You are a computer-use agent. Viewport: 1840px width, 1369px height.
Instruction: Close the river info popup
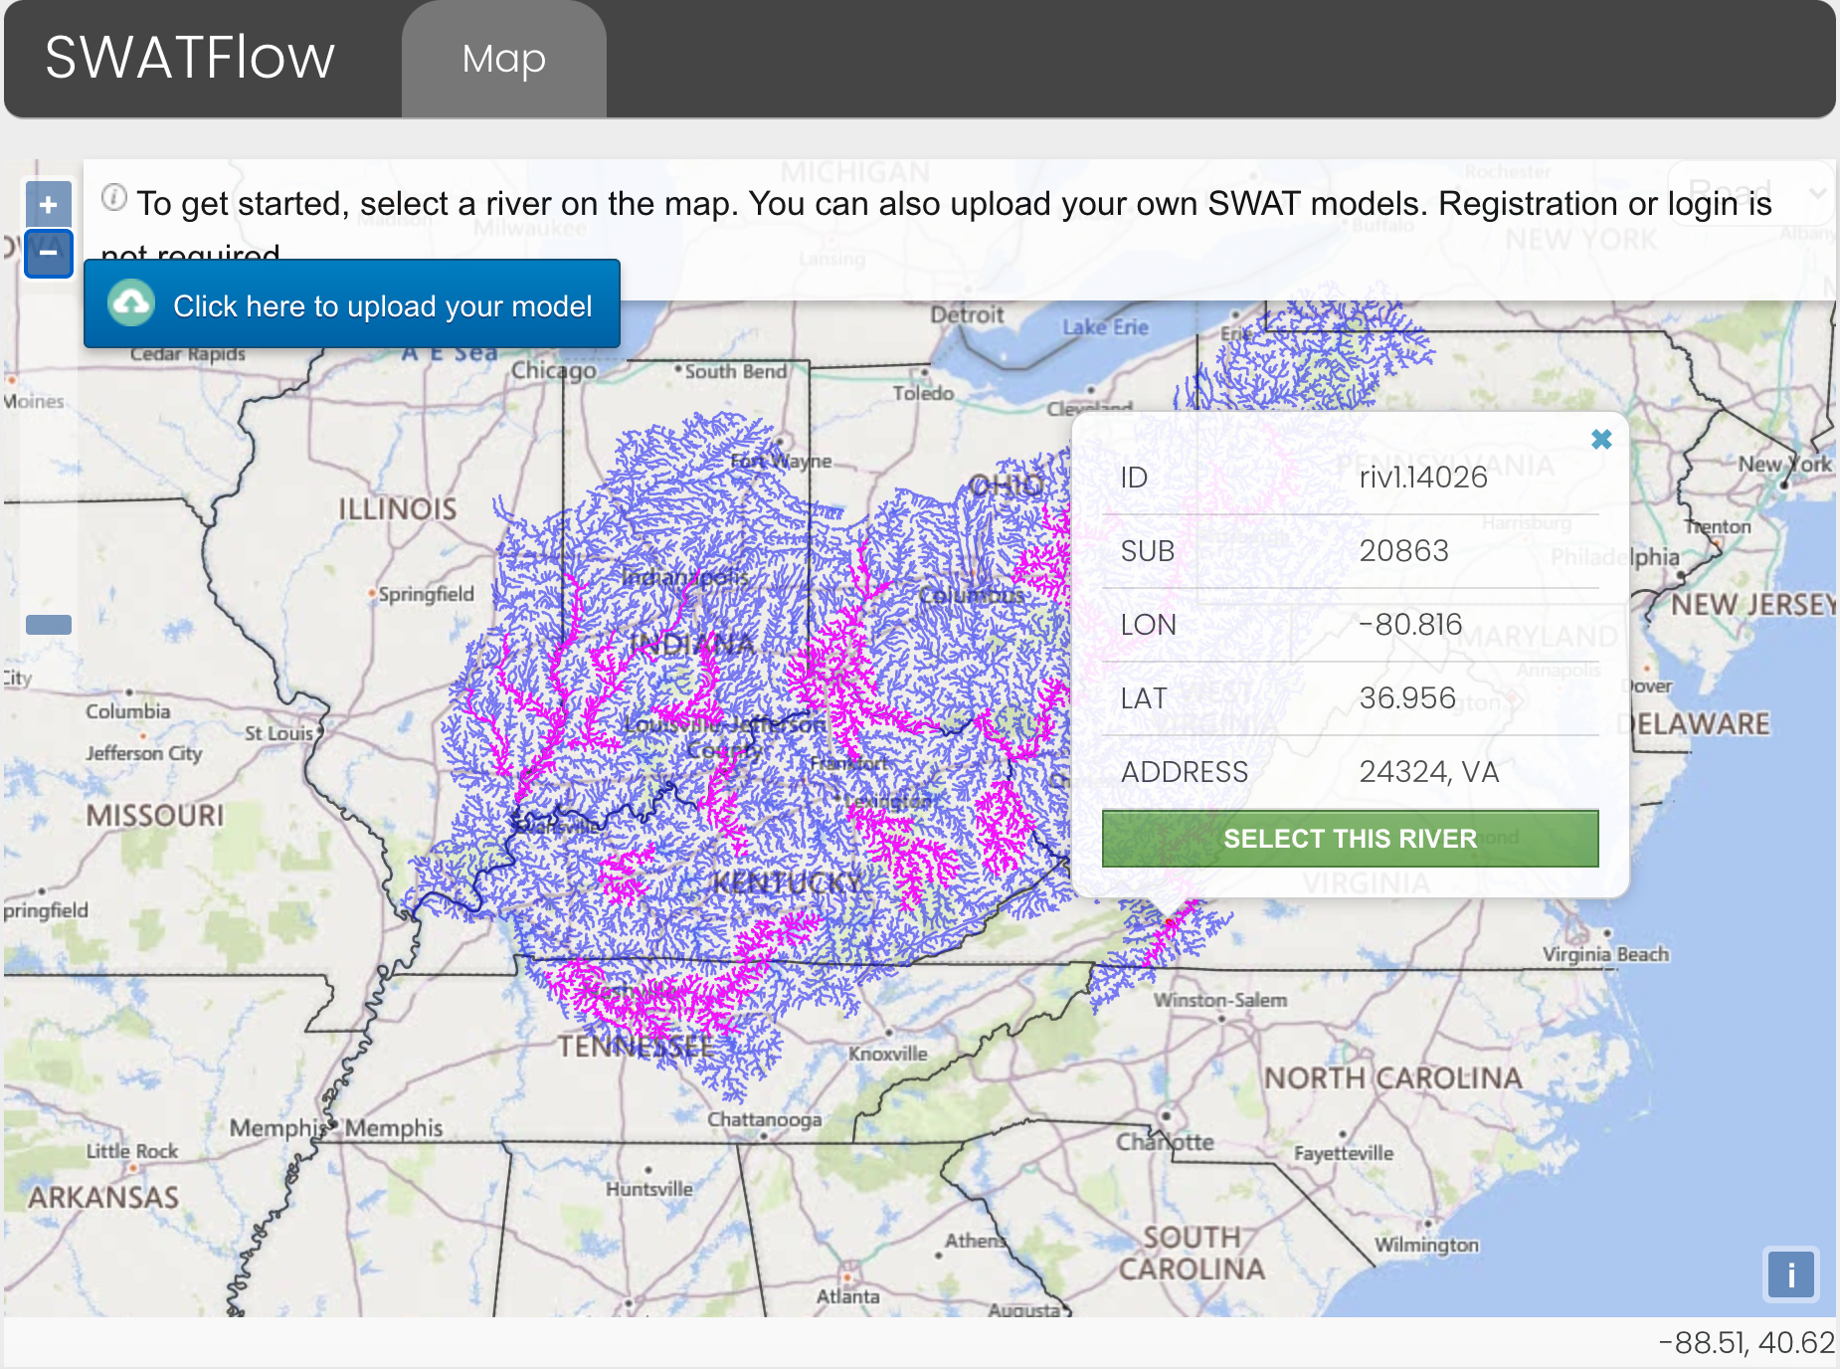tap(1600, 440)
